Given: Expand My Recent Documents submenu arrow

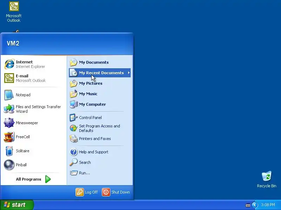Looking at the screenshot, I should tap(129, 73).
